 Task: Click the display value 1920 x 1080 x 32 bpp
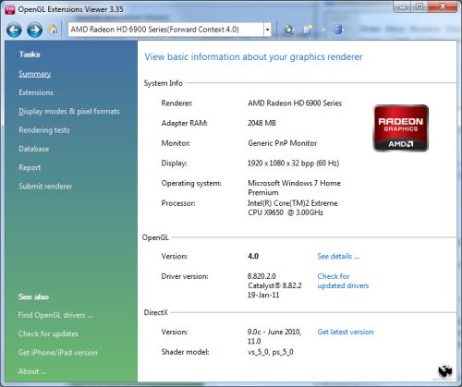[x=293, y=163]
